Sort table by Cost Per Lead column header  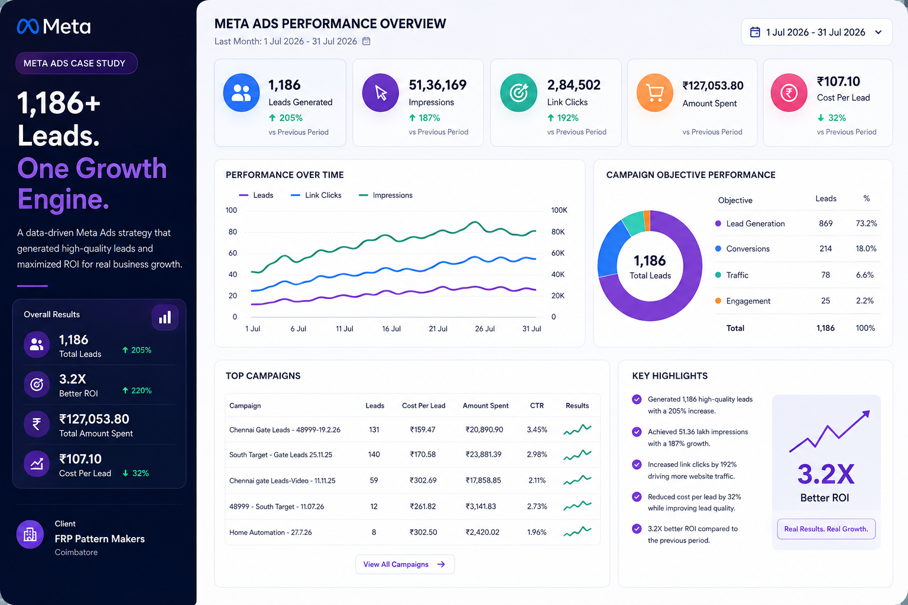coord(424,405)
